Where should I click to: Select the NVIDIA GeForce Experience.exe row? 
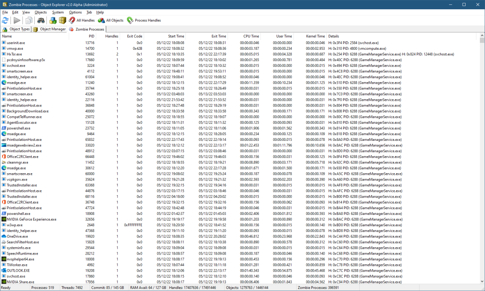32,219
